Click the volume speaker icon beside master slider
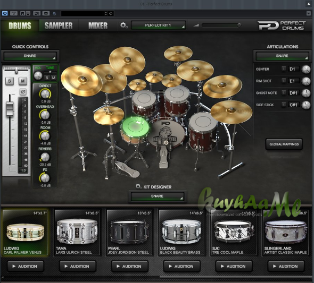The width and height of the screenshot is (314, 283). (x=196, y=25)
